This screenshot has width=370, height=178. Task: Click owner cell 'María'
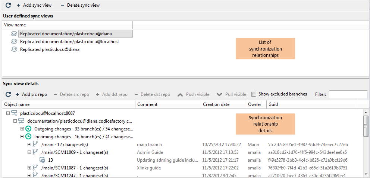253,145
